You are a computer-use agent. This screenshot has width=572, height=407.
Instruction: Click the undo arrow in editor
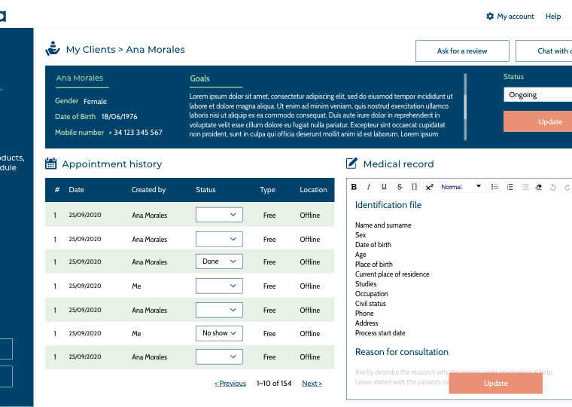(553, 187)
